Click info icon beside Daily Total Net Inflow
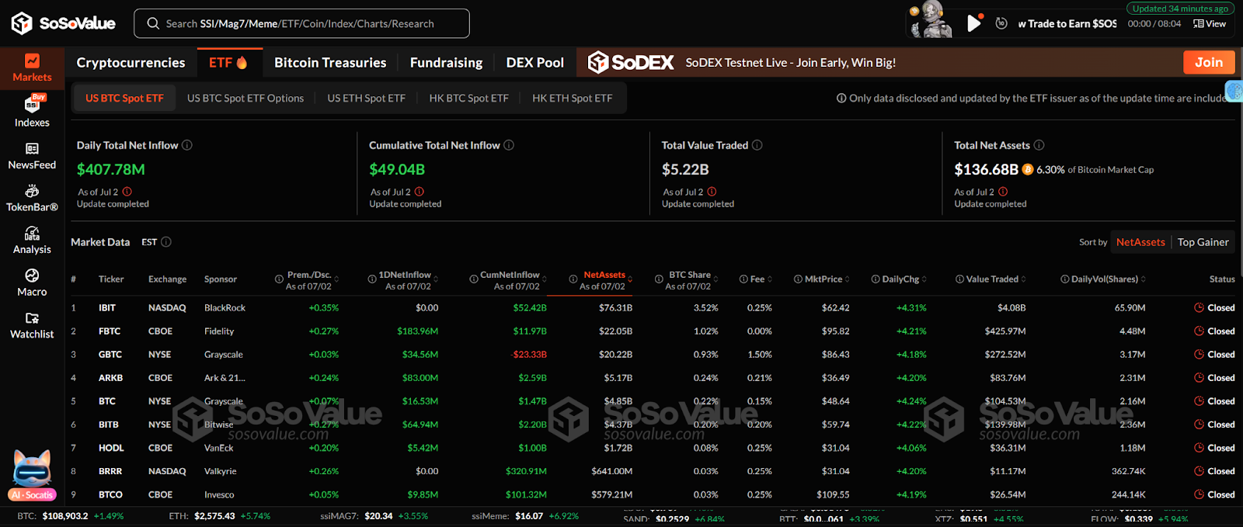This screenshot has height=527, width=1243. pyautogui.click(x=187, y=145)
